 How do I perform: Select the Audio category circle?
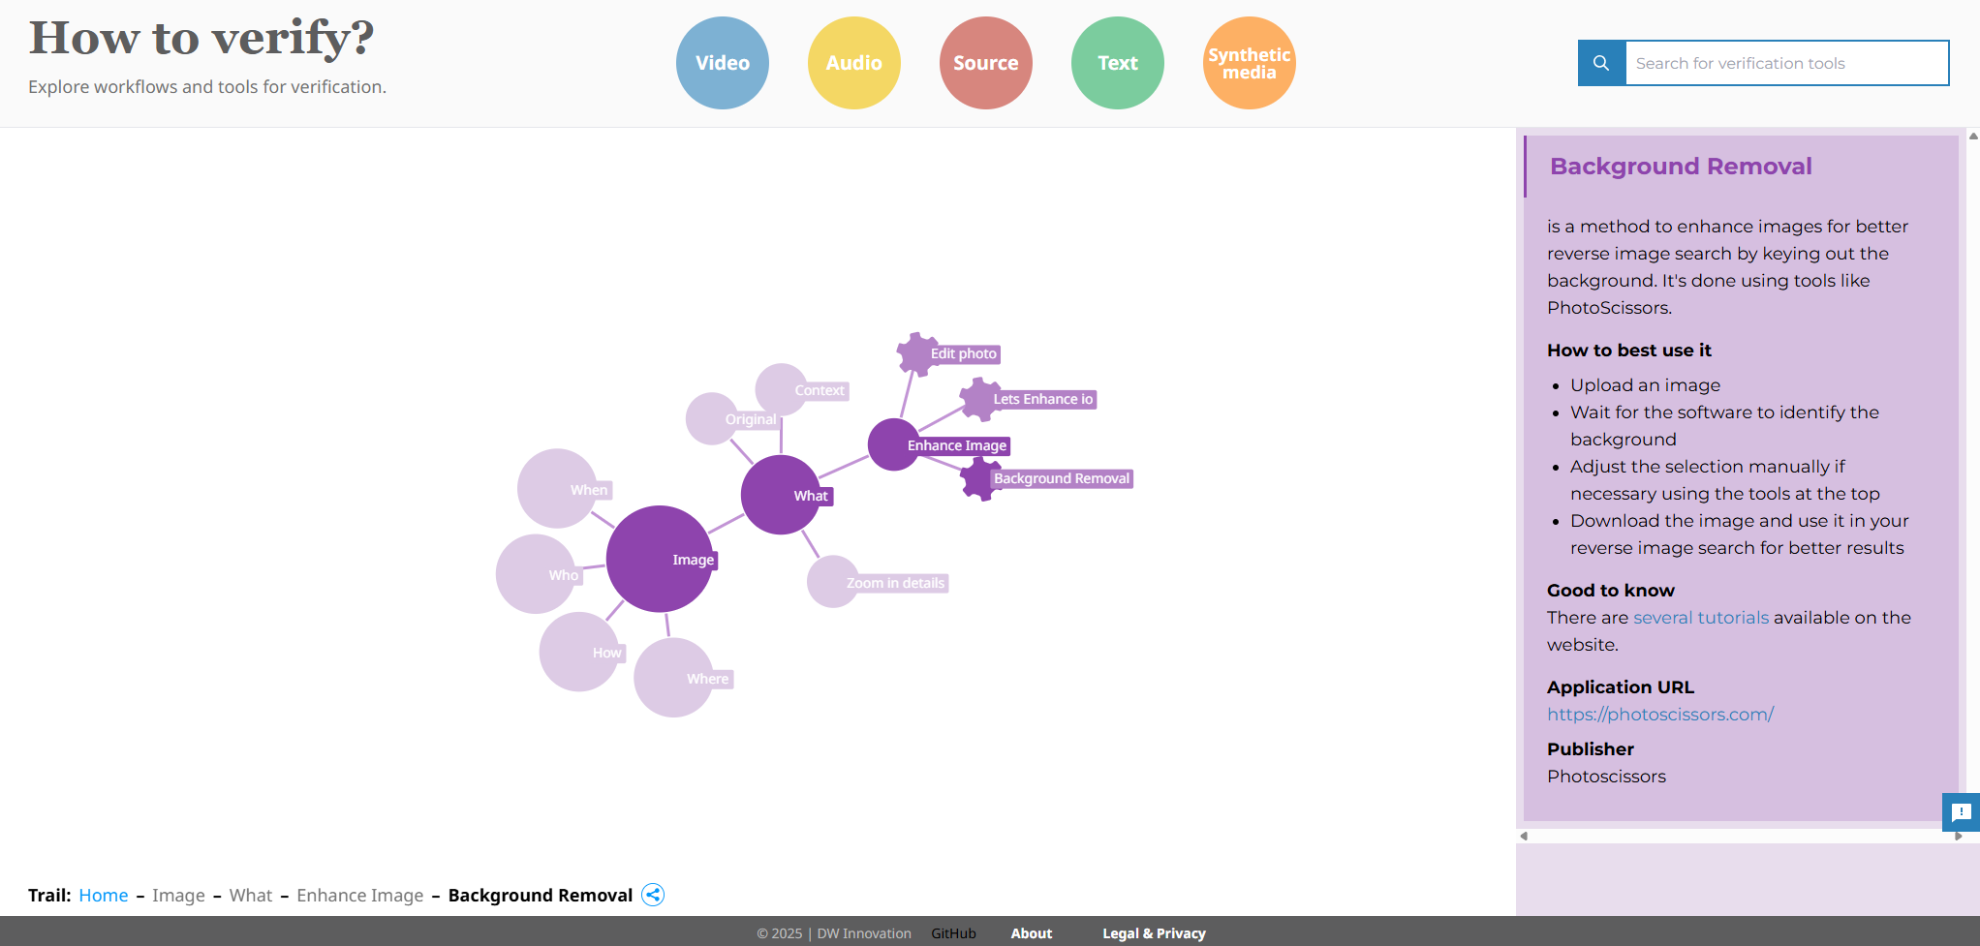pos(853,62)
